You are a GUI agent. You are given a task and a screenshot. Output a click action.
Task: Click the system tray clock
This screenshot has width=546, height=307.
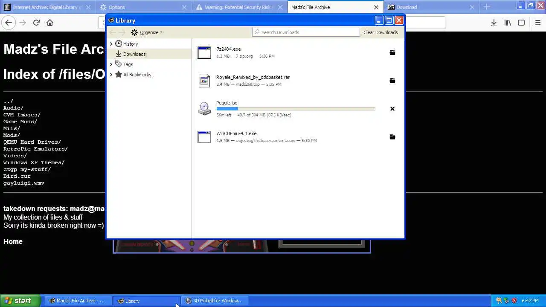pos(530,301)
